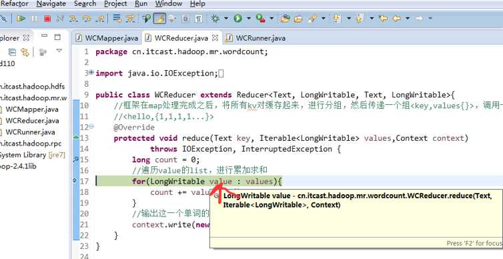Click the Suspend debug icon
The image size is (503, 259).
[x=34, y=19]
